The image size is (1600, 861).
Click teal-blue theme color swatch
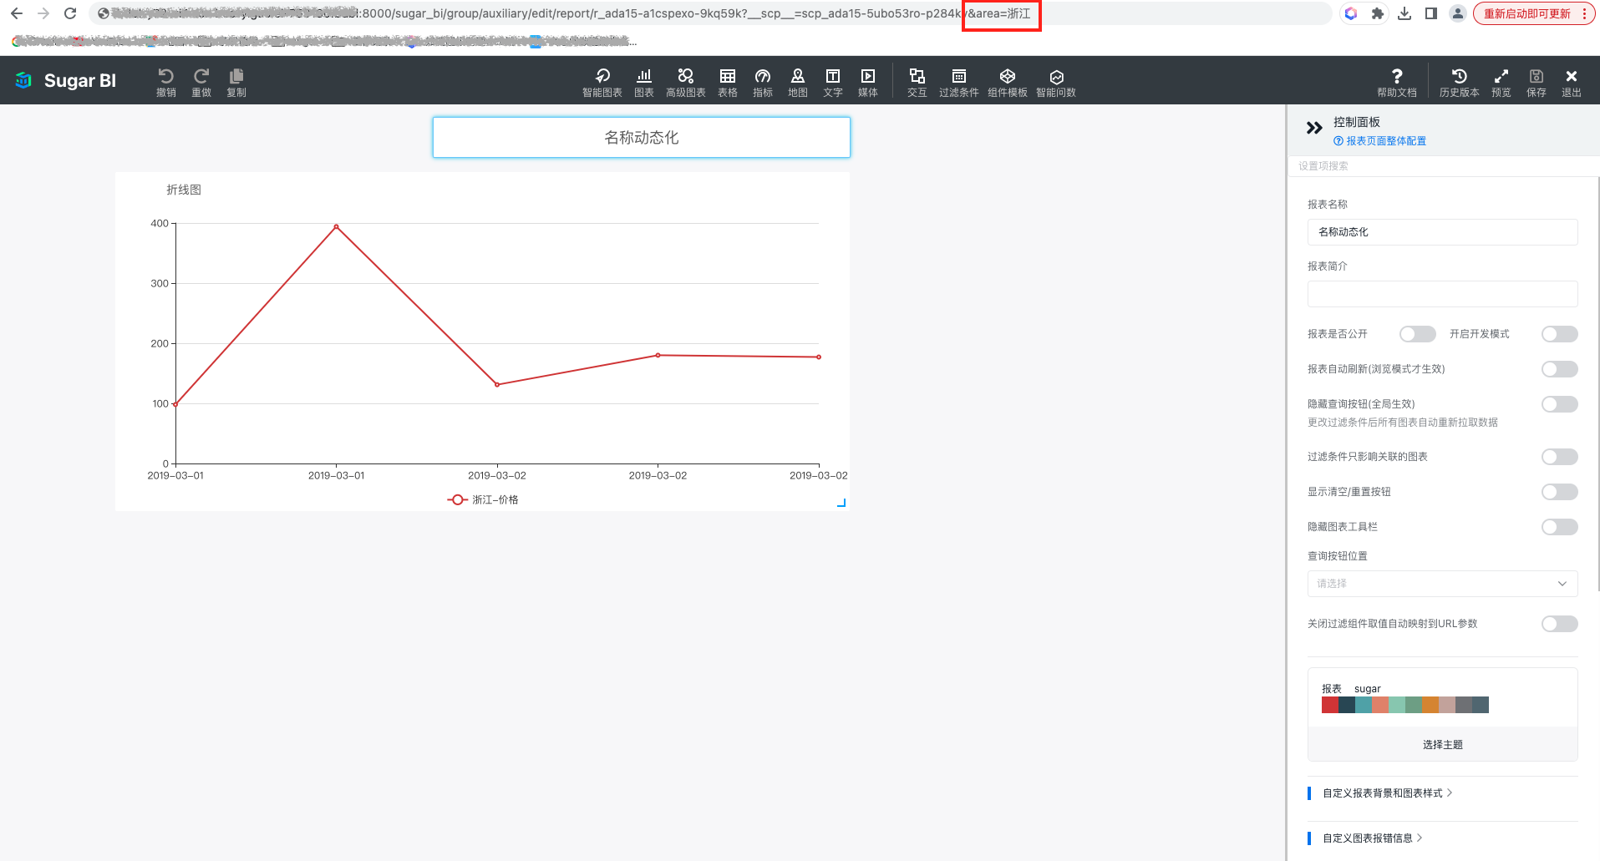coord(1364,705)
